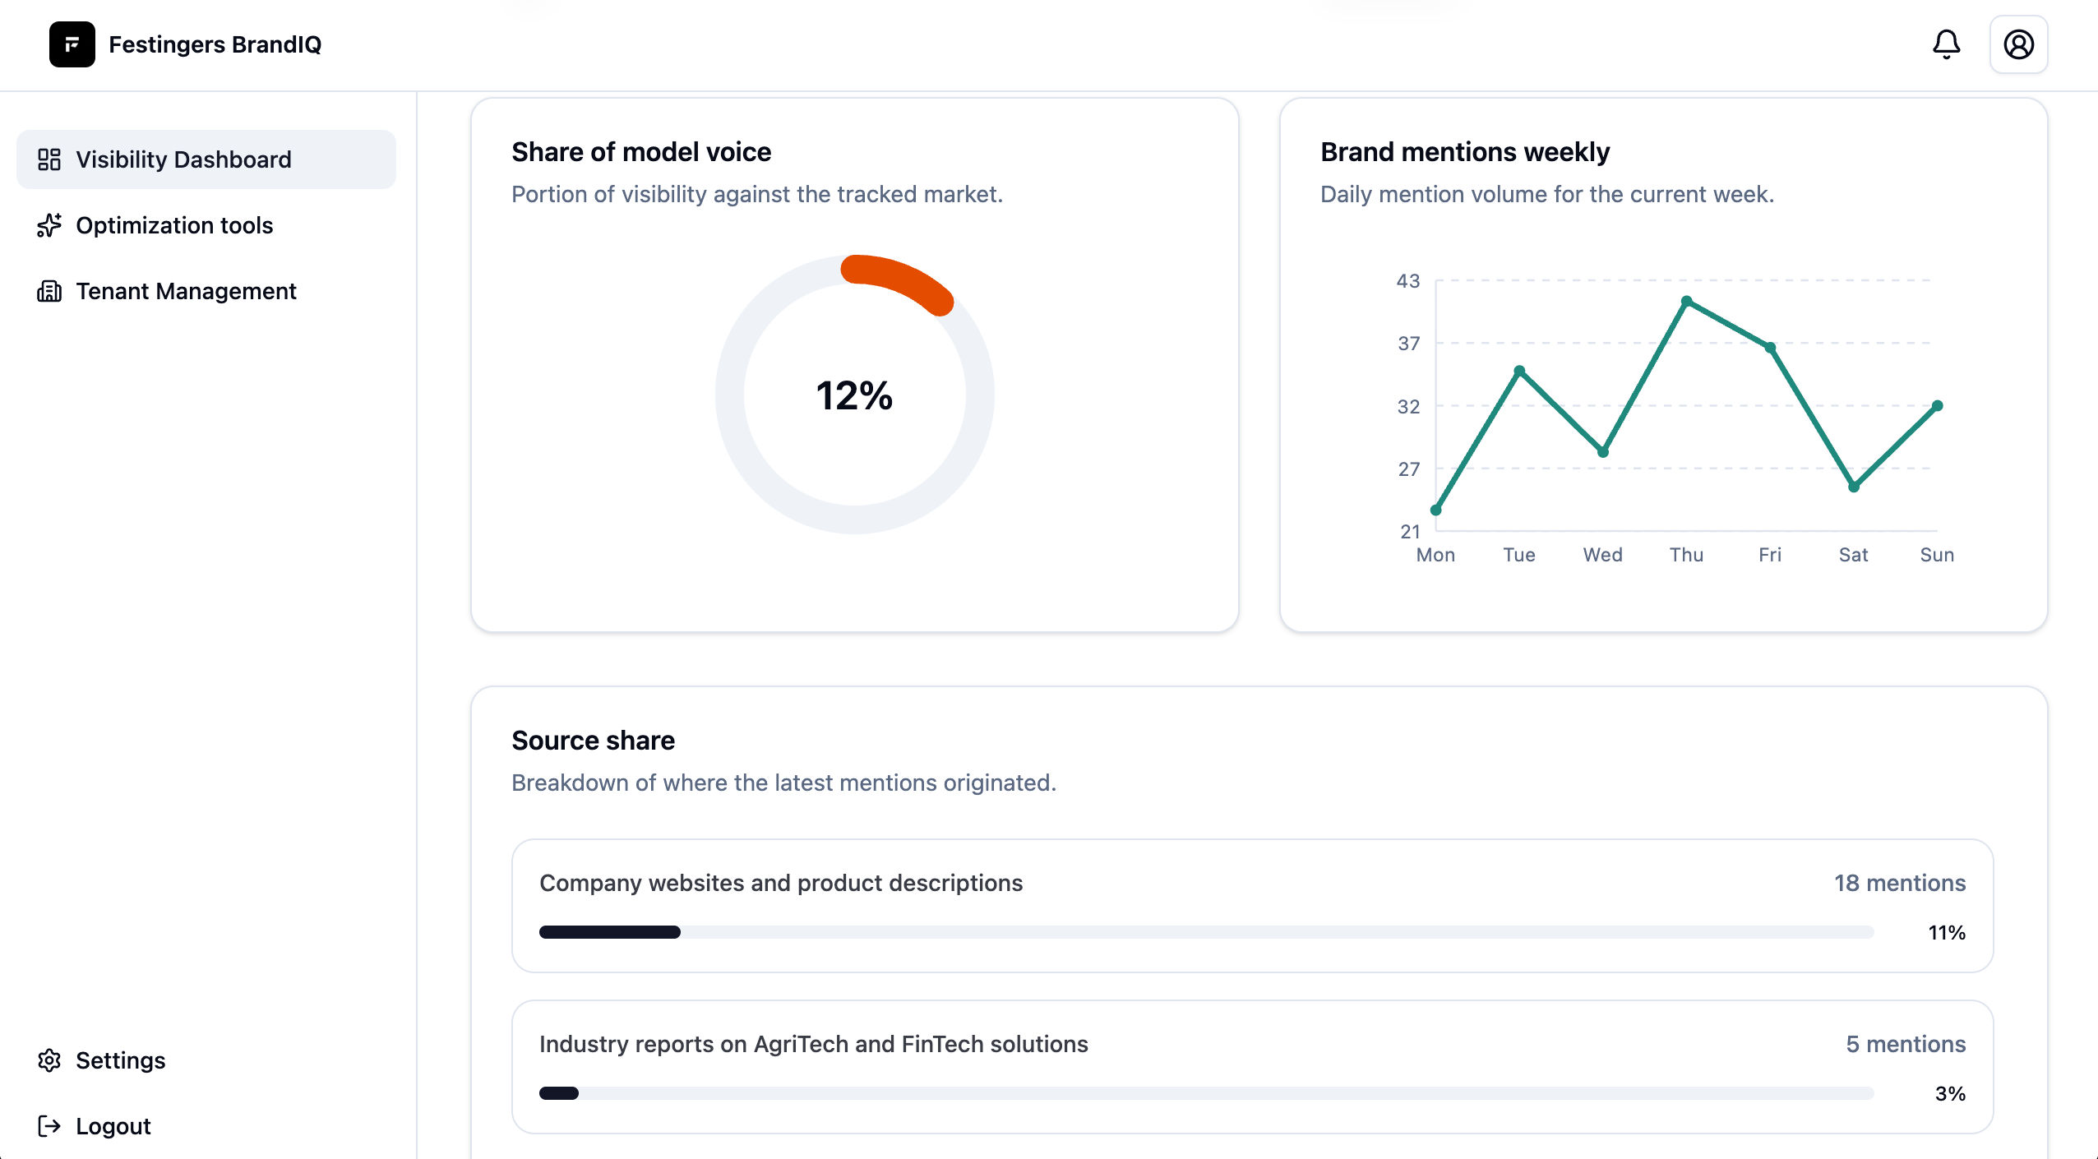Viewport: 2098px width, 1159px height.
Task: Click the Logout arrow icon
Action: pyautogui.click(x=49, y=1126)
